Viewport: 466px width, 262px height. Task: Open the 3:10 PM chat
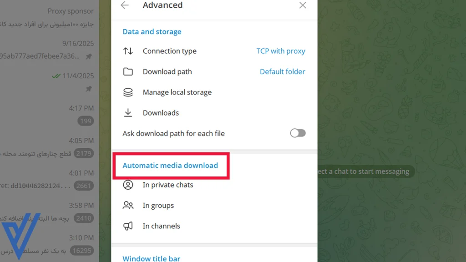point(49,244)
